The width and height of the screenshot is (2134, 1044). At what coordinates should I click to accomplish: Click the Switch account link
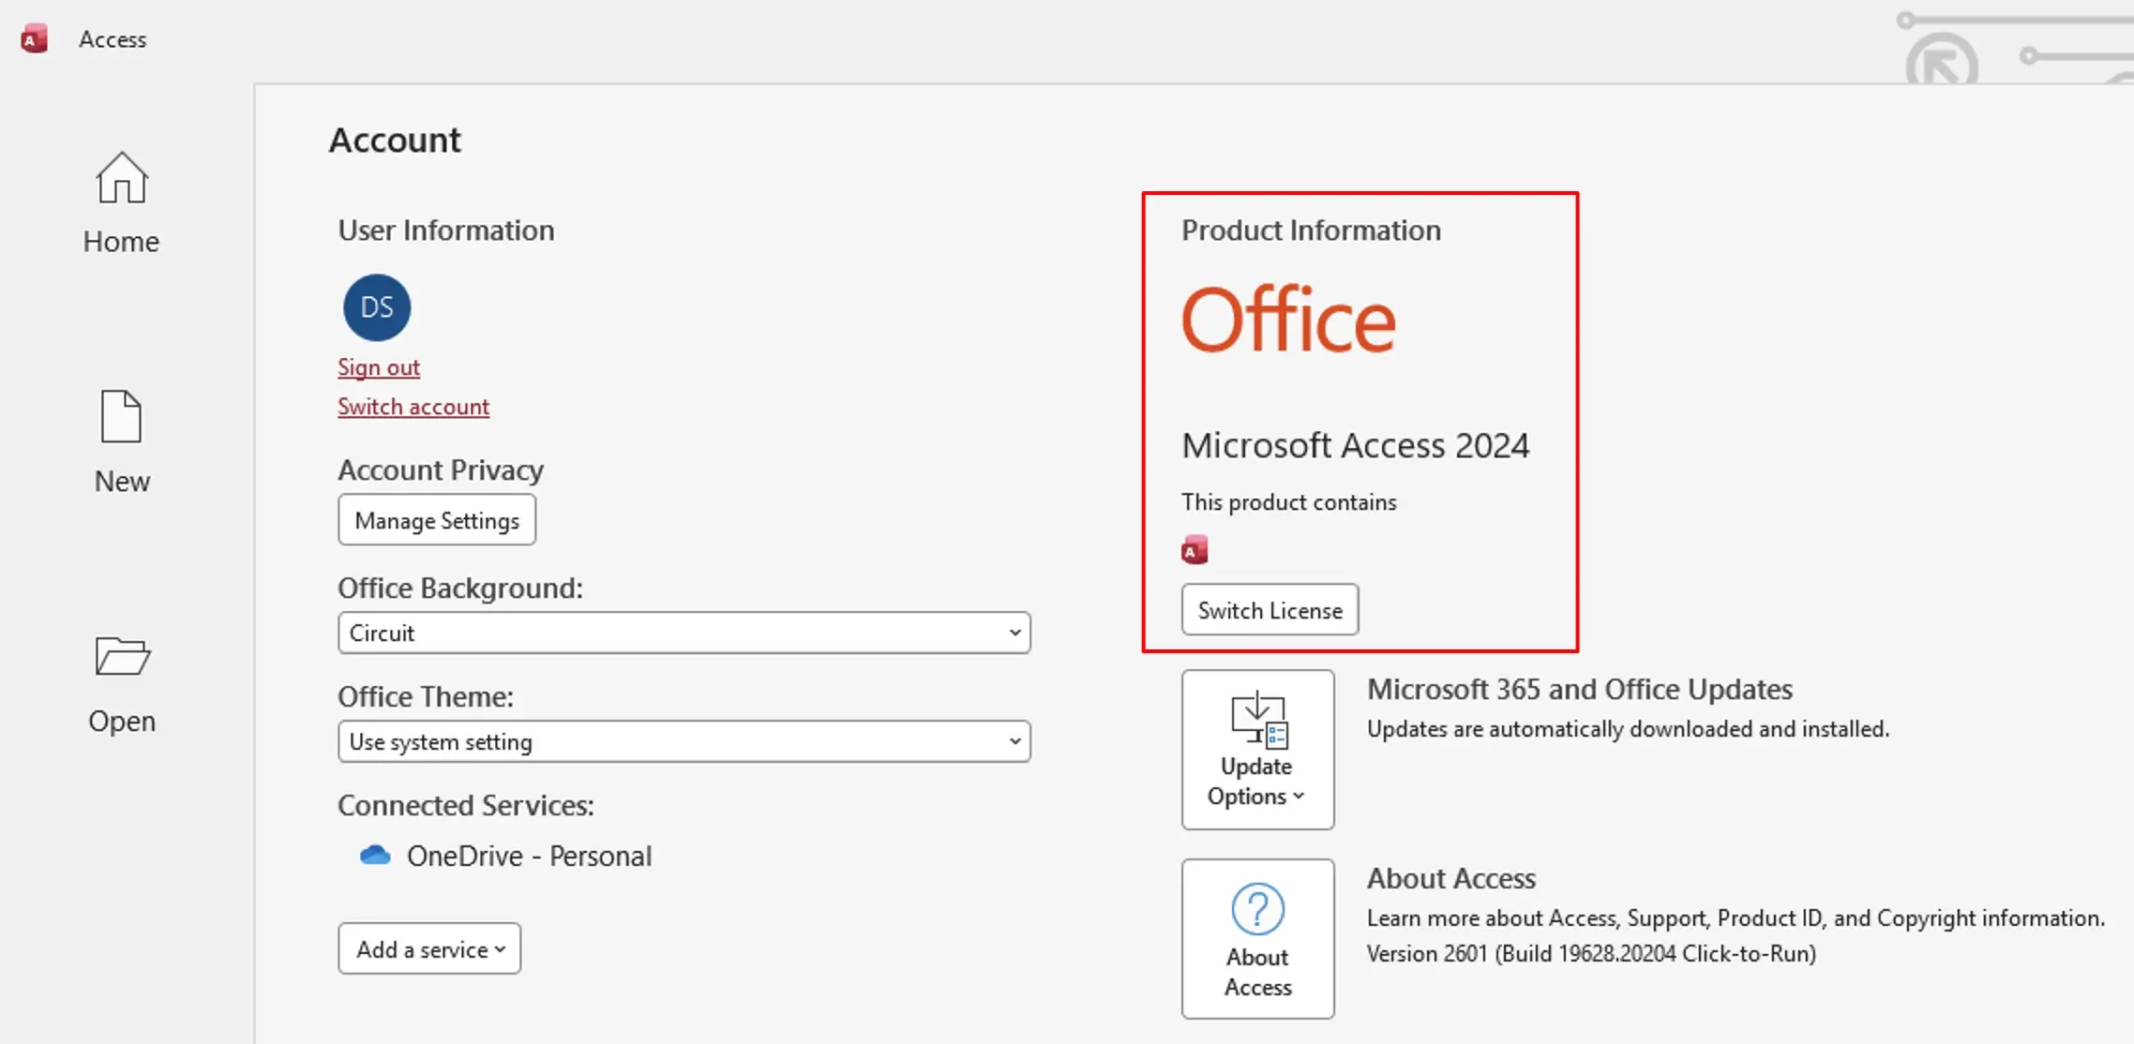click(413, 407)
